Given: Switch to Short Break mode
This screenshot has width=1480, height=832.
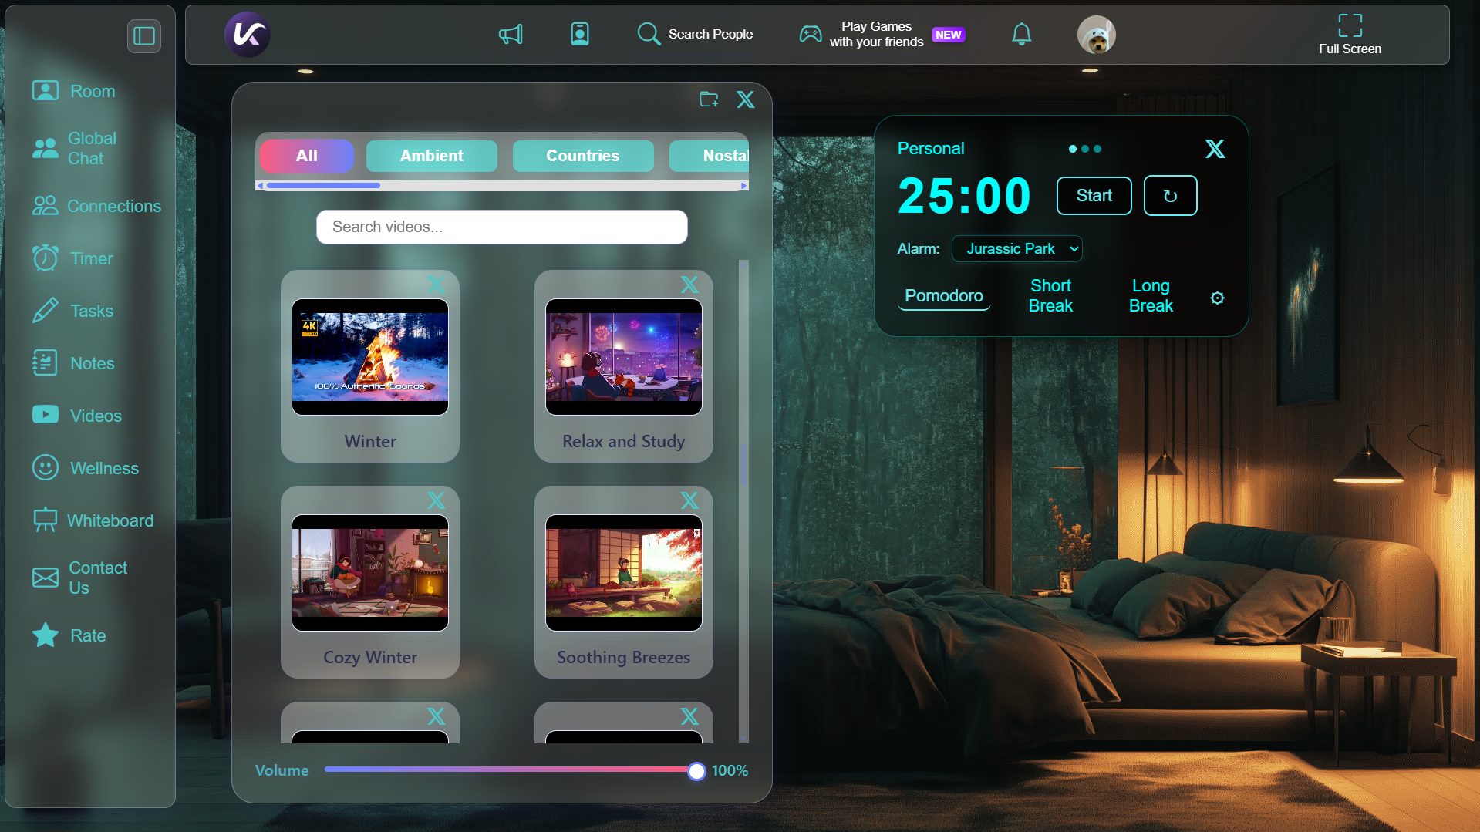Looking at the screenshot, I should coord(1050,296).
